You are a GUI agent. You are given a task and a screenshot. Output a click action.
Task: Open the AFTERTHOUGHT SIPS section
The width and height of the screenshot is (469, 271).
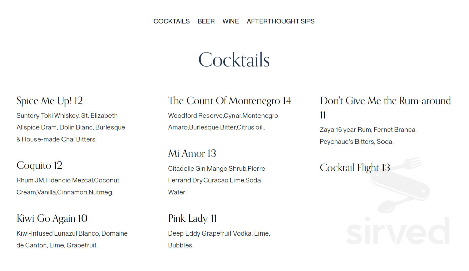click(280, 21)
